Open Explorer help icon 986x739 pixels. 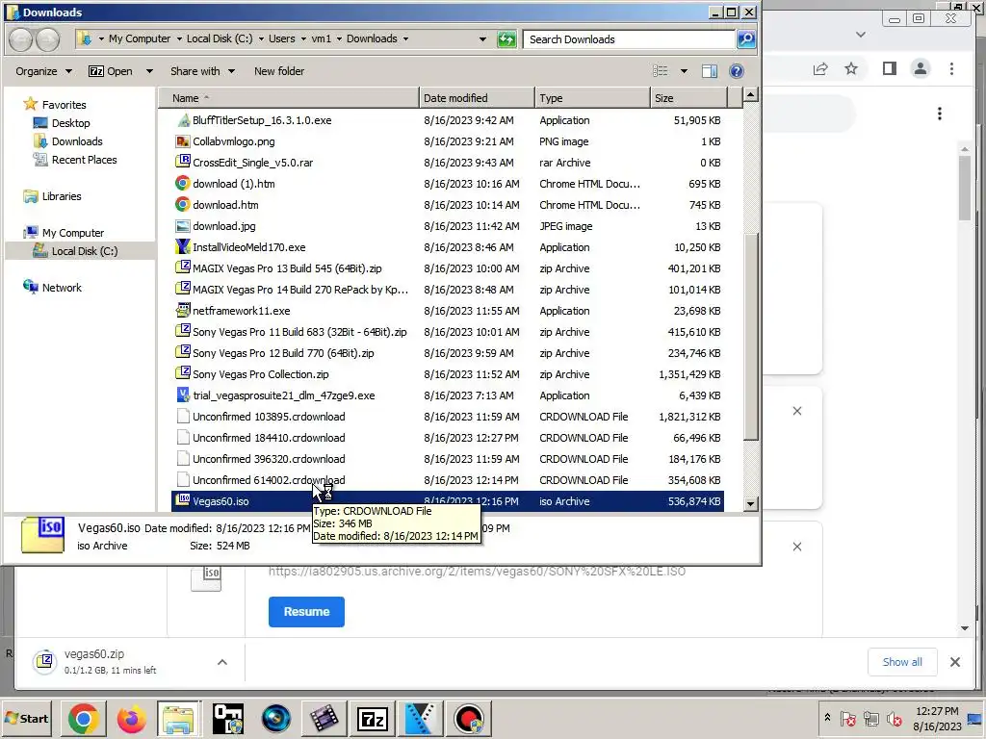[737, 71]
